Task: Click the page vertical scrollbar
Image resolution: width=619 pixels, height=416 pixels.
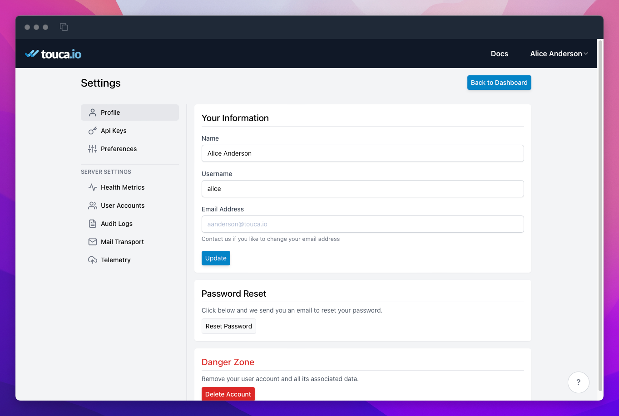Action: coord(600,215)
